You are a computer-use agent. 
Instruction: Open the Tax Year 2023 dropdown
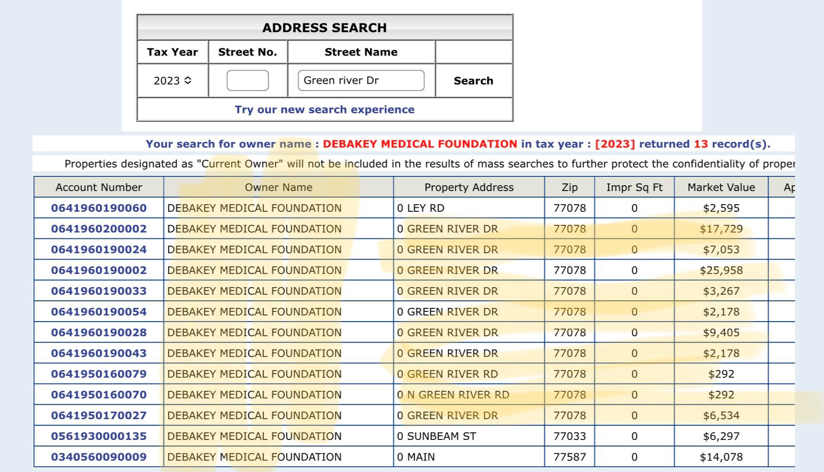pyautogui.click(x=172, y=81)
